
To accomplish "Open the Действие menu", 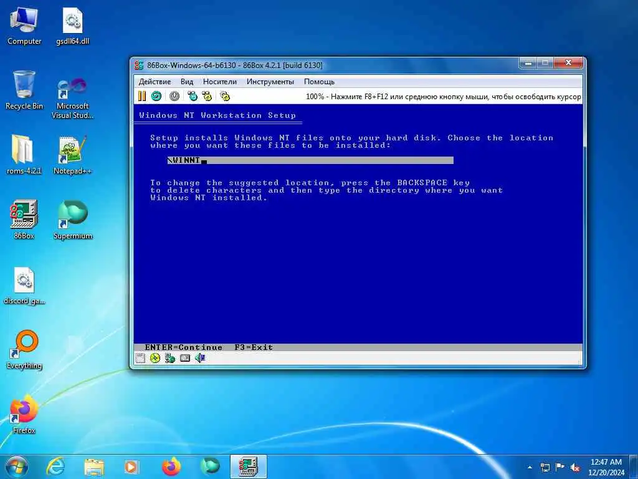I will (155, 82).
